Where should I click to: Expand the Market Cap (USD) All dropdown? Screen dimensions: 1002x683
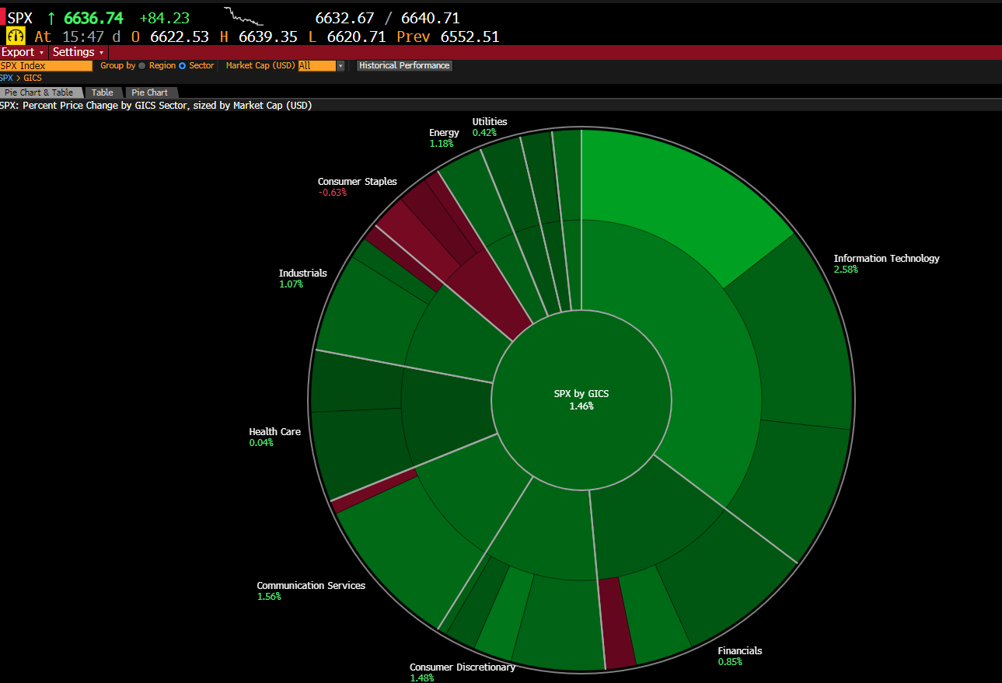(x=340, y=66)
